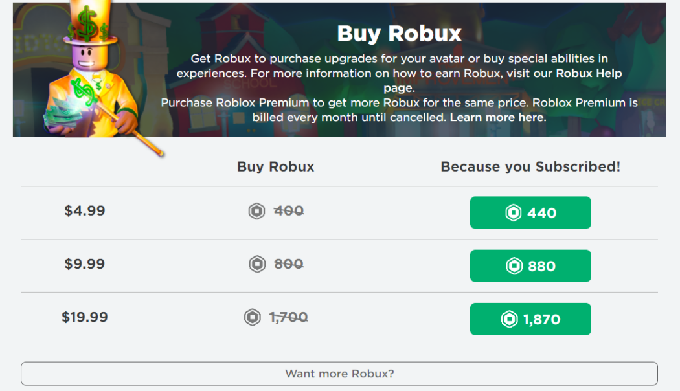Viewport: 680px width, 391px height.
Task: Expand the Want more Robux? section
Action: click(339, 374)
